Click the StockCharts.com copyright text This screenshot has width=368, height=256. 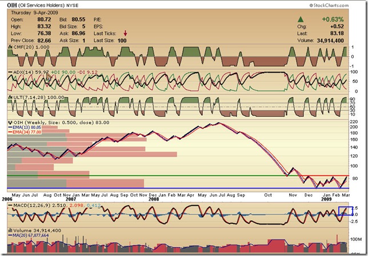[329, 5]
